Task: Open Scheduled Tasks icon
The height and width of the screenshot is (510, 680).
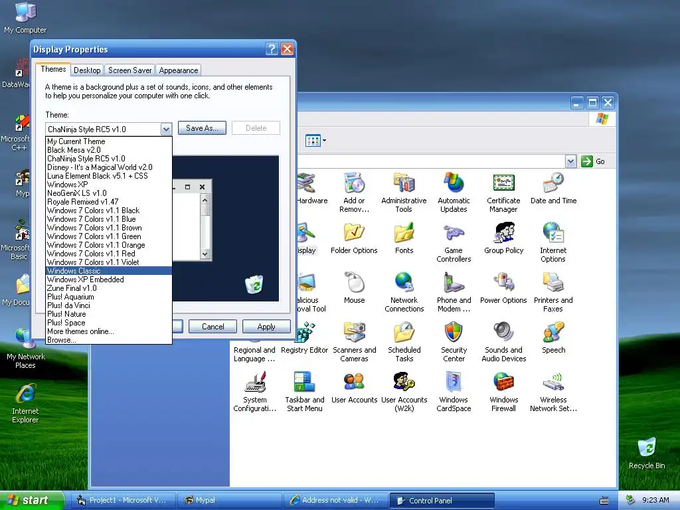Action: click(x=404, y=342)
